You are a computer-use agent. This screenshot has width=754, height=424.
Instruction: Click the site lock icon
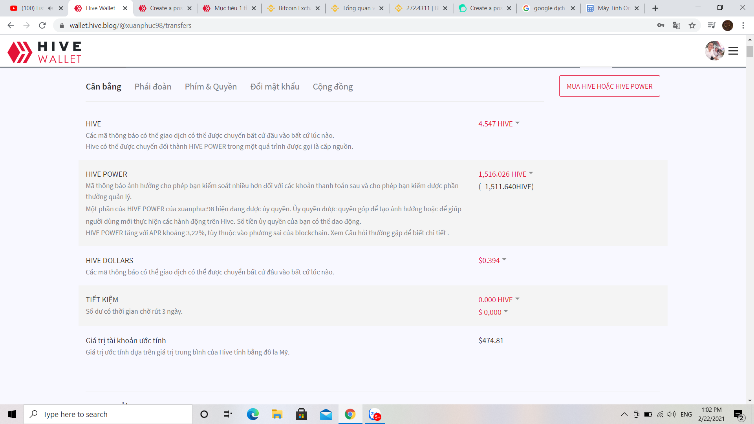[62, 26]
